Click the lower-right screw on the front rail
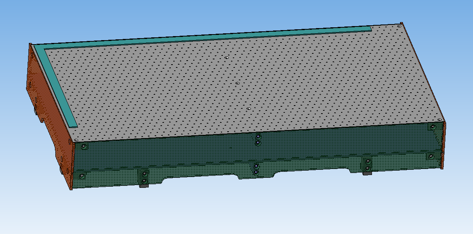Screen dimensions: 473x234 (431, 156)
